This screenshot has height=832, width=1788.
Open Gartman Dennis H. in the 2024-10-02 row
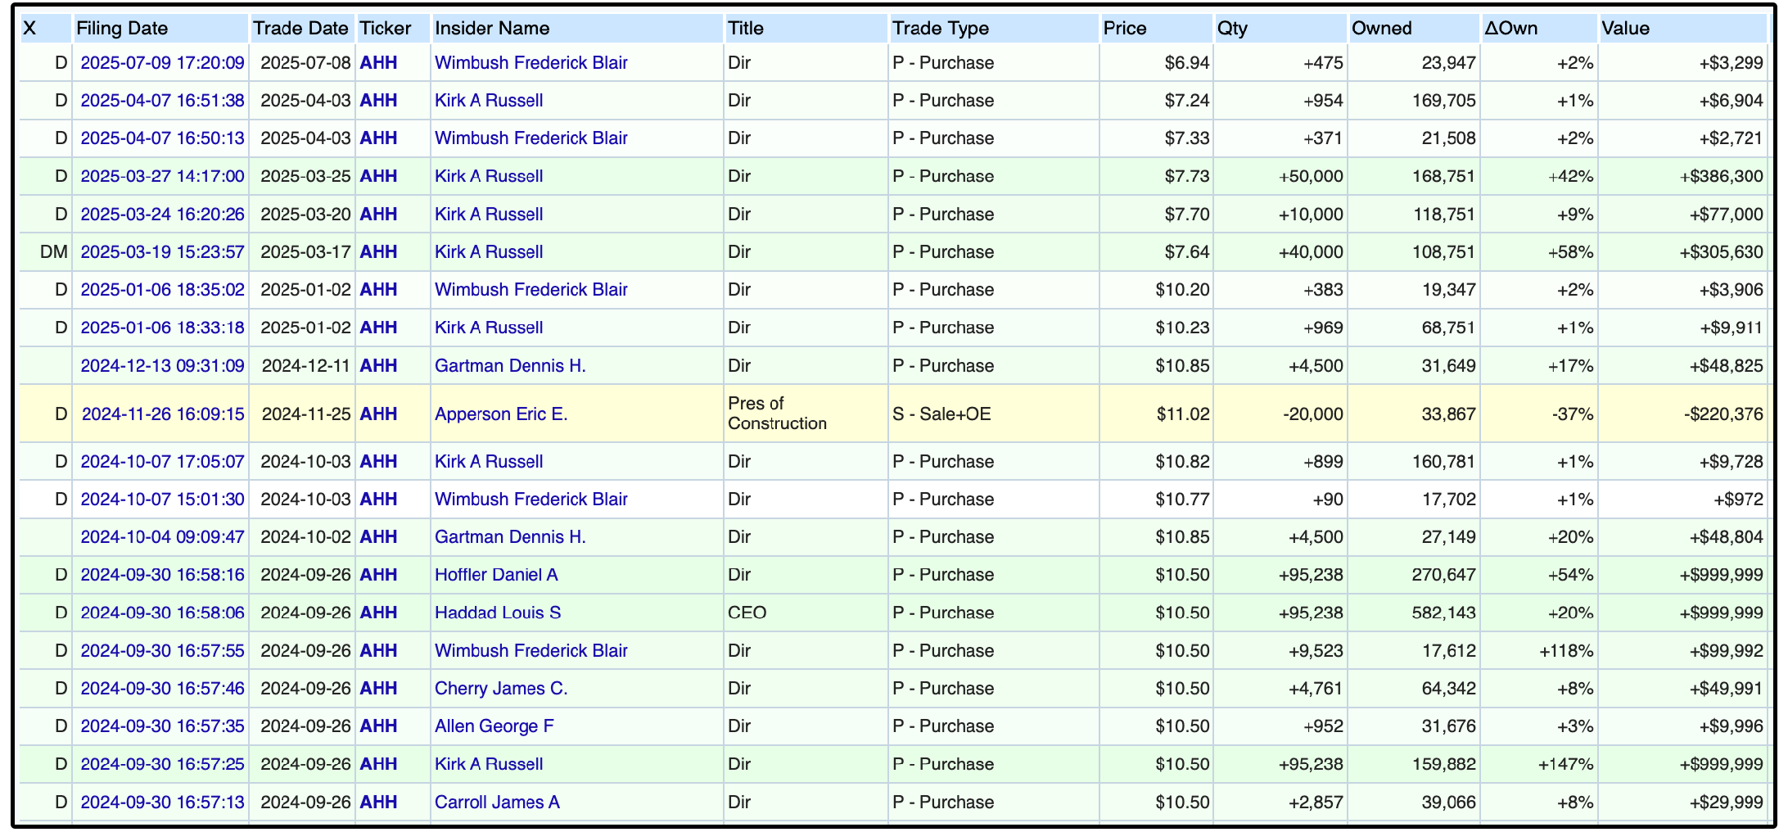[x=510, y=537]
